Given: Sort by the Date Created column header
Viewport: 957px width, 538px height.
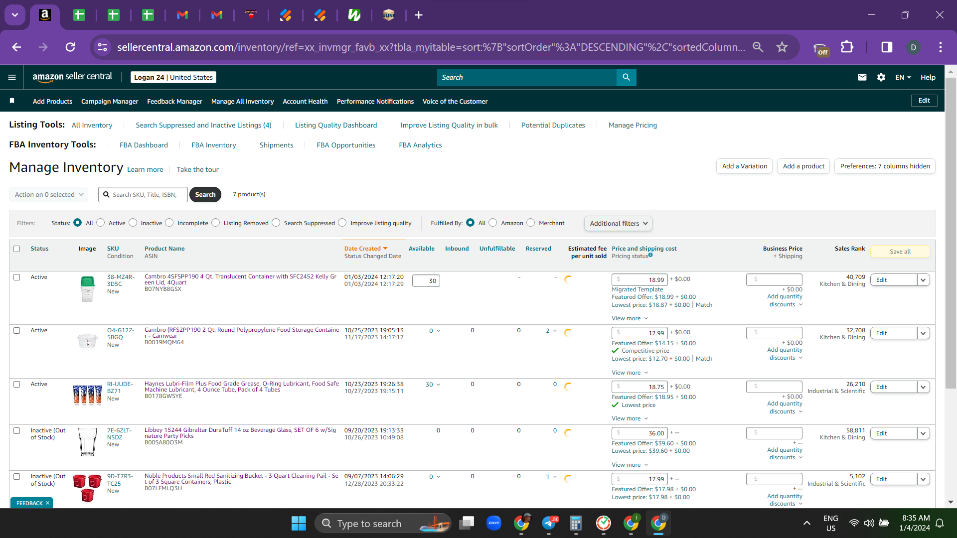Looking at the screenshot, I should [x=365, y=249].
